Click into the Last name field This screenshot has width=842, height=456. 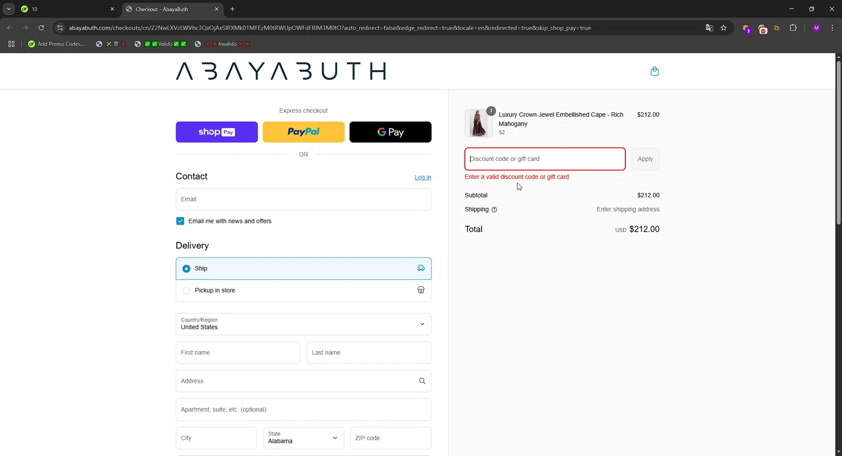pyautogui.click(x=369, y=353)
